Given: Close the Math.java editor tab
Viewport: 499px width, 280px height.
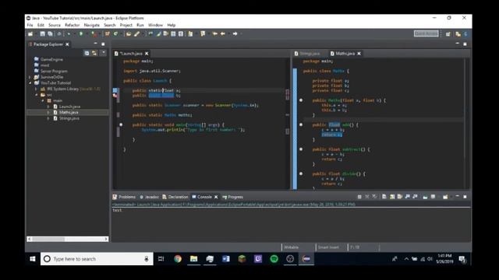Looking at the screenshot, I should [x=359, y=54].
